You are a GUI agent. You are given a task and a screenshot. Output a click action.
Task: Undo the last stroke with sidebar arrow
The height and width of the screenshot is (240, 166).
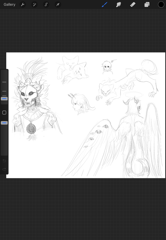(4, 160)
